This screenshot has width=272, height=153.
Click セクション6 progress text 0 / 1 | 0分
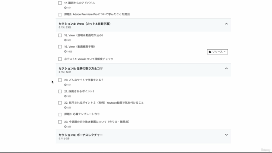click(x=64, y=139)
